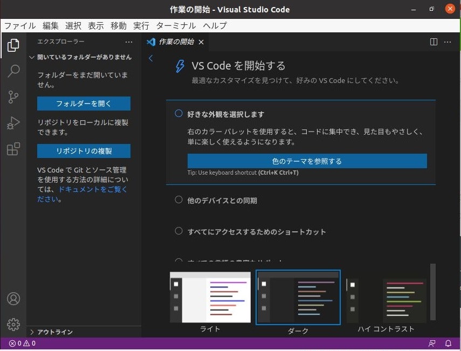The width and height of the screenshot is (461, 351).
Task: Open notifications bell in status bar
Action: click(x=448, y=343)
